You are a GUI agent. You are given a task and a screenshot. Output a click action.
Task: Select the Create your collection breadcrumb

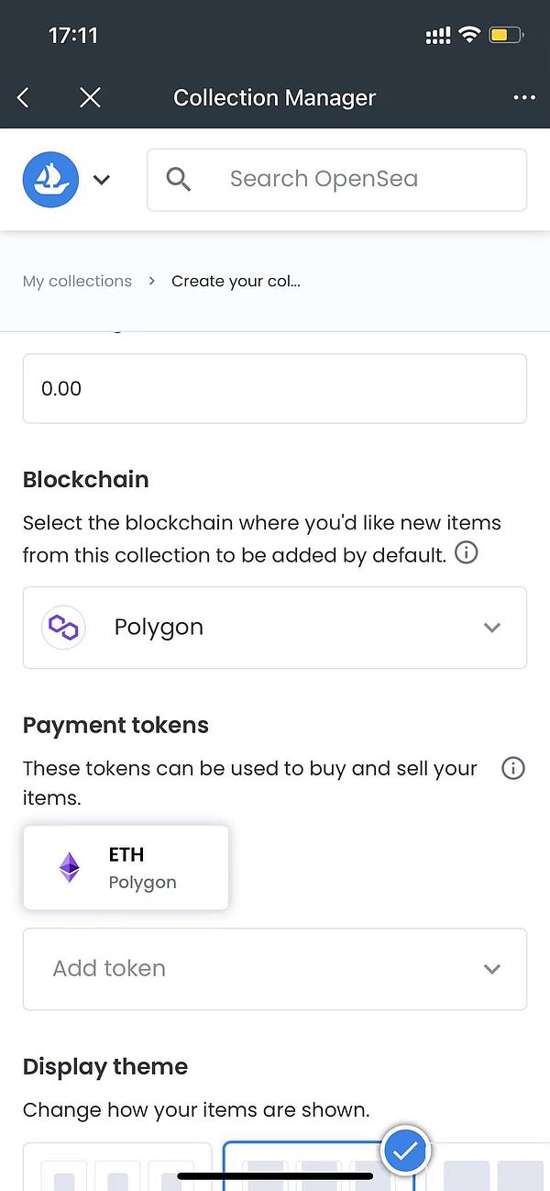click(x=236, y=281)
